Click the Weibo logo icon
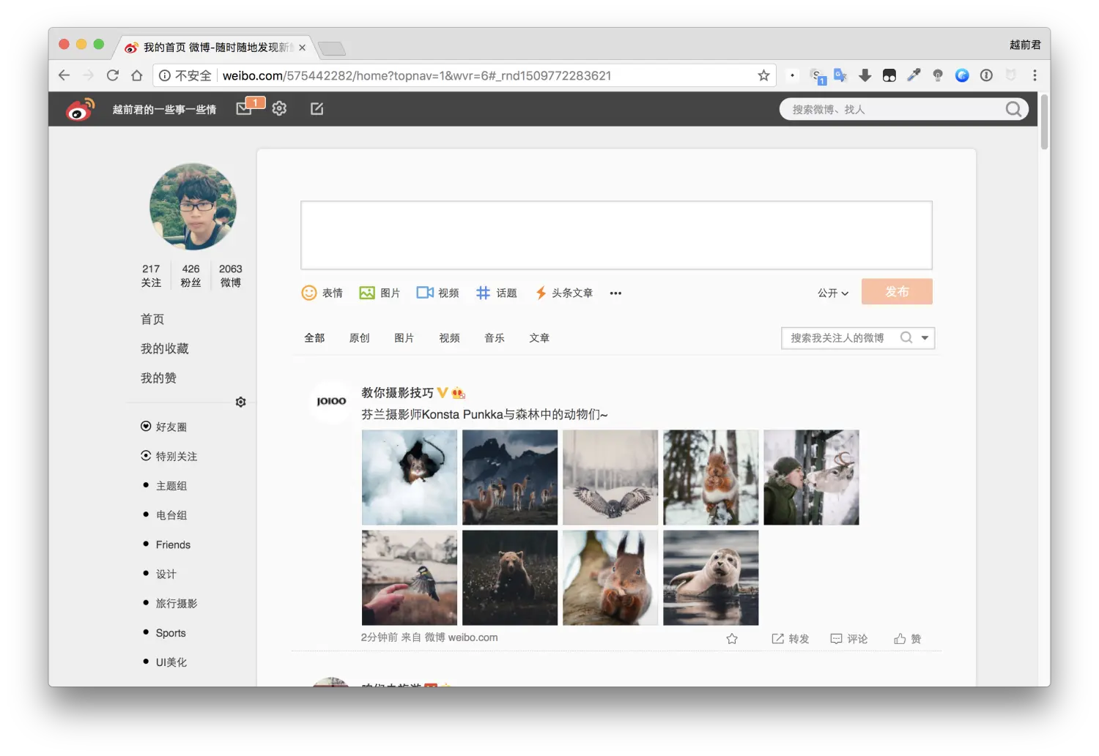The image size is (1099, 756). [80, 109]
